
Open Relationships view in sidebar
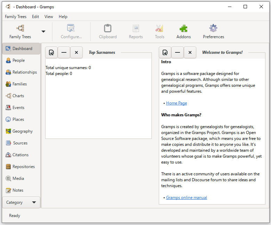24,72
